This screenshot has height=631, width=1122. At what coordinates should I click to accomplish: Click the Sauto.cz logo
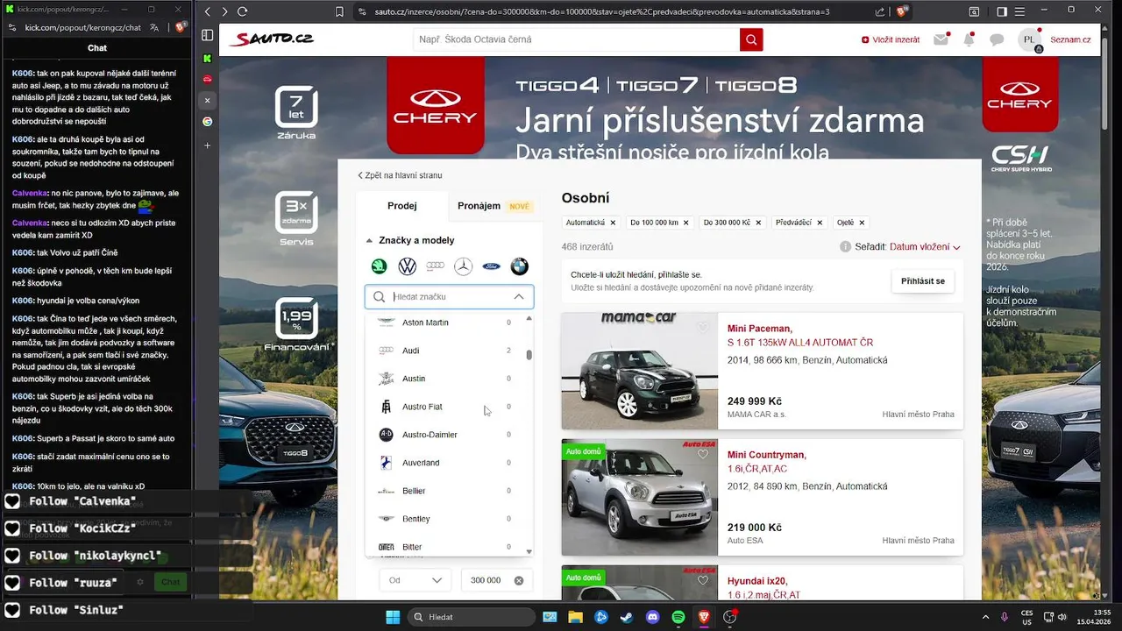pos(272,39)
